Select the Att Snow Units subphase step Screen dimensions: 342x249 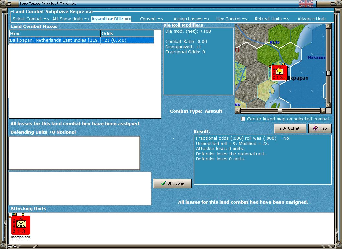click(x=71, y=19)
